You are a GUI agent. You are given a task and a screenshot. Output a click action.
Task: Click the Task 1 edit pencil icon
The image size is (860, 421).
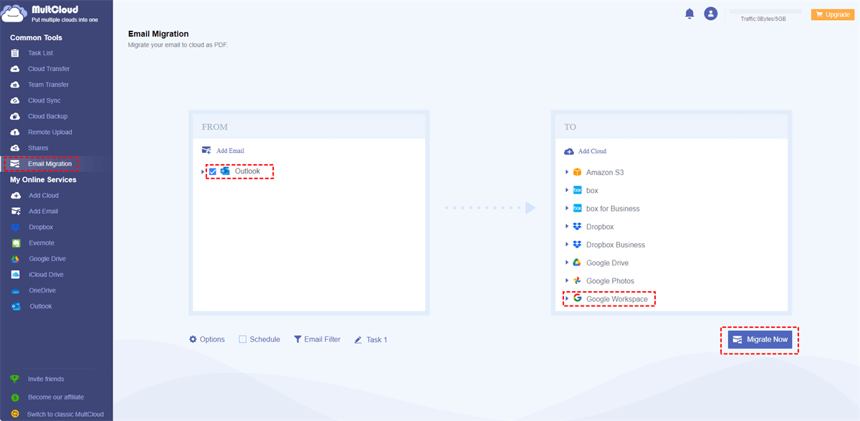coord(358,340)
